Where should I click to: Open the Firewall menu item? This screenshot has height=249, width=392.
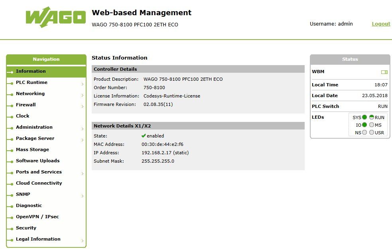pyautogui.click(x=46, y=105)
